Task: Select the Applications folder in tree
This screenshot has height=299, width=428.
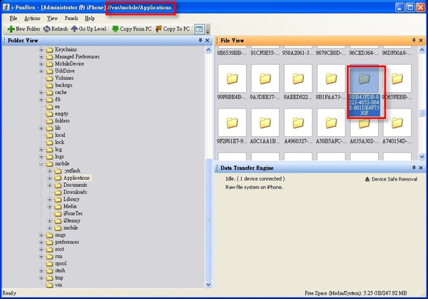Action: coord(76,178)
